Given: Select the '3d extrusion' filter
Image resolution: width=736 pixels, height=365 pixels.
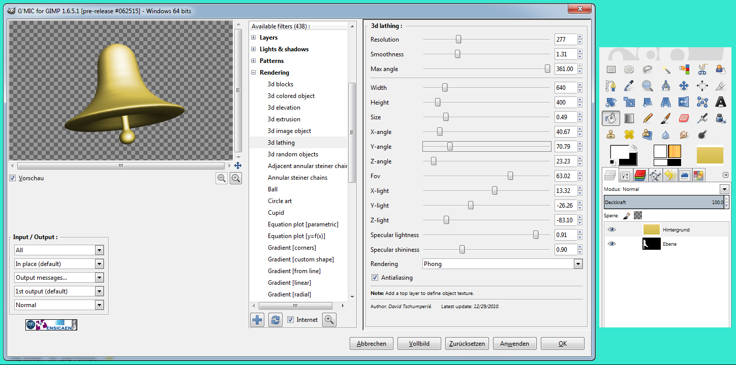Looking at the screenshot, I should click(284, 119).
